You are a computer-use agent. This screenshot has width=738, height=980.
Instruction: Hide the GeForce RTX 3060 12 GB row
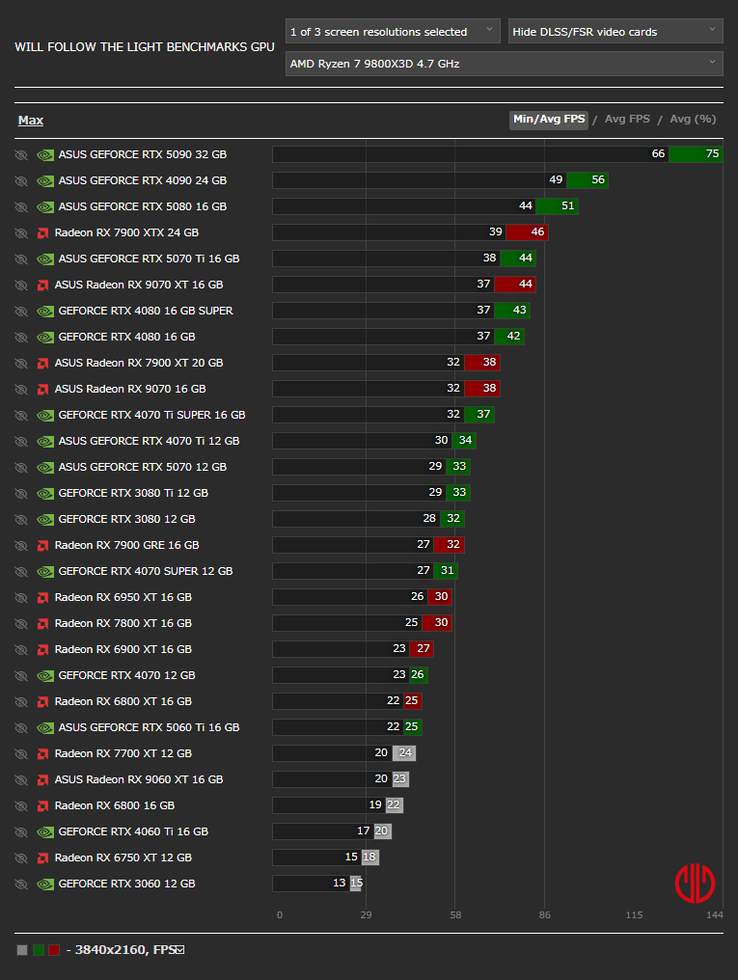[21, 885]
